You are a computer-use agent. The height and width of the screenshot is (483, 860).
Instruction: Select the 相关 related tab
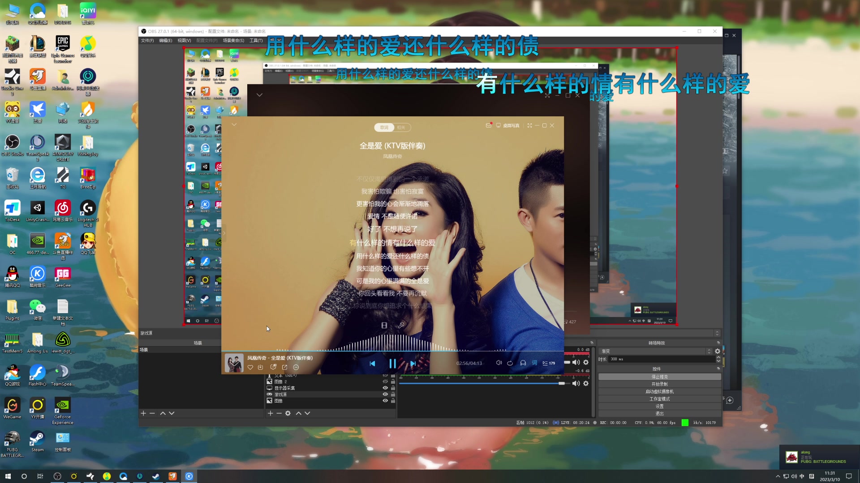pyautogui.click(x=401, y=127)
